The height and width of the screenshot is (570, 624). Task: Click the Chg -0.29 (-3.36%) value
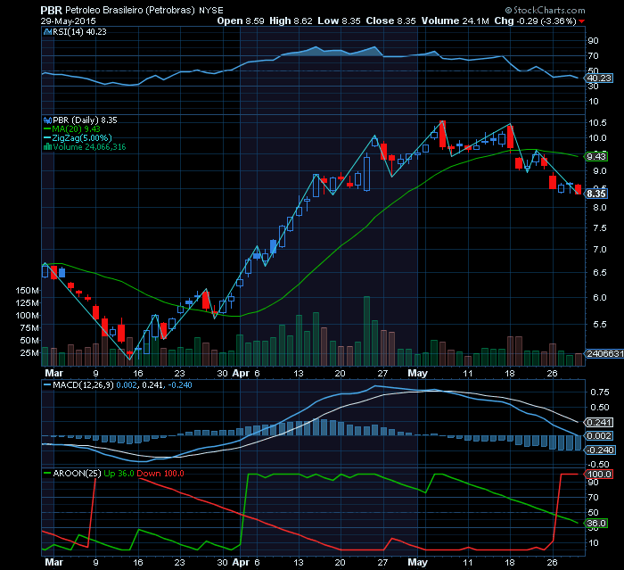pyautogui.click(x=535, y=21)
